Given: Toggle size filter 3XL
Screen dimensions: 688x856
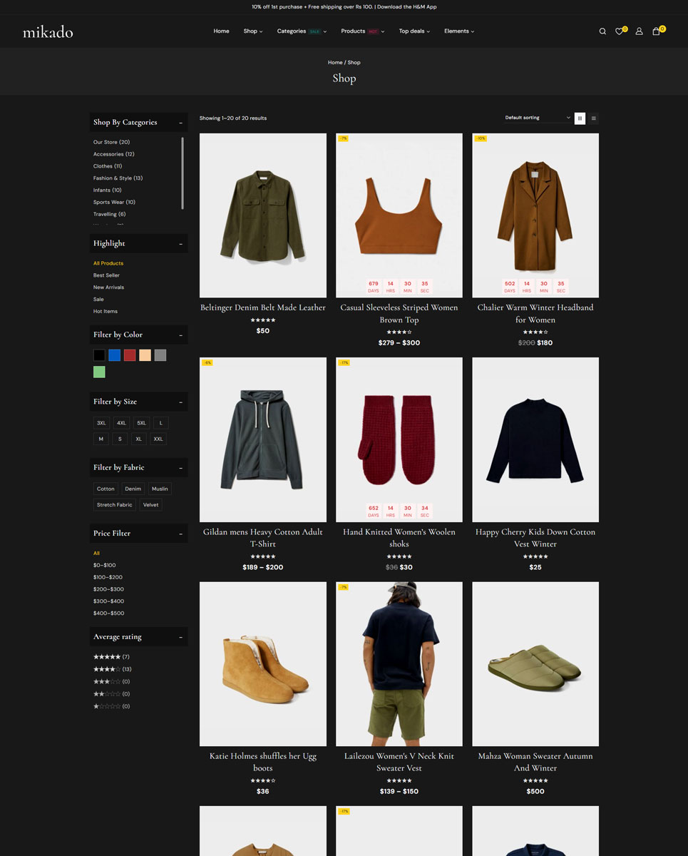Looking at the screenshot, I should click(102, 423).
